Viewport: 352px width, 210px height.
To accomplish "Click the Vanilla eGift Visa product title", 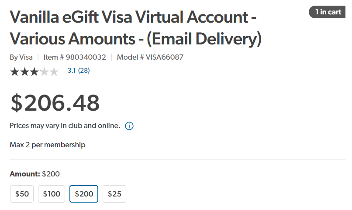I will (135, 28).
